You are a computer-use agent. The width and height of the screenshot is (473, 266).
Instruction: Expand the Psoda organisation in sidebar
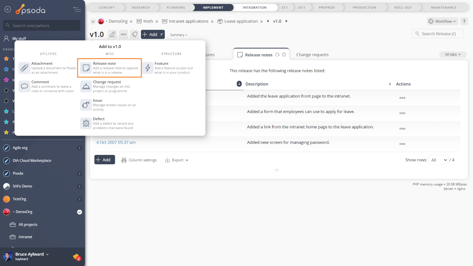pyautogui.click(x=79, y=174)
